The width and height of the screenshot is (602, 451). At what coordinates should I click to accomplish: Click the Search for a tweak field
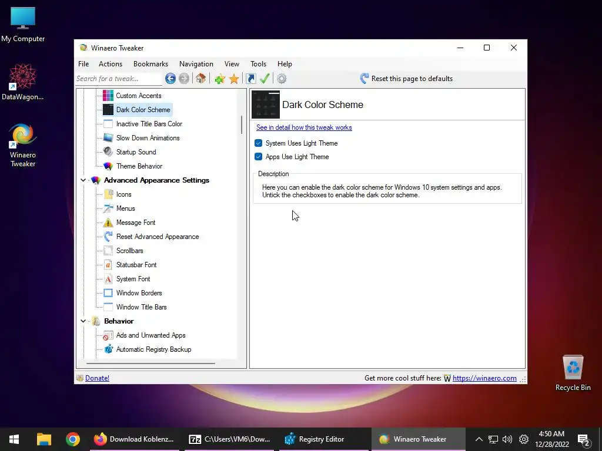[119, 79]
